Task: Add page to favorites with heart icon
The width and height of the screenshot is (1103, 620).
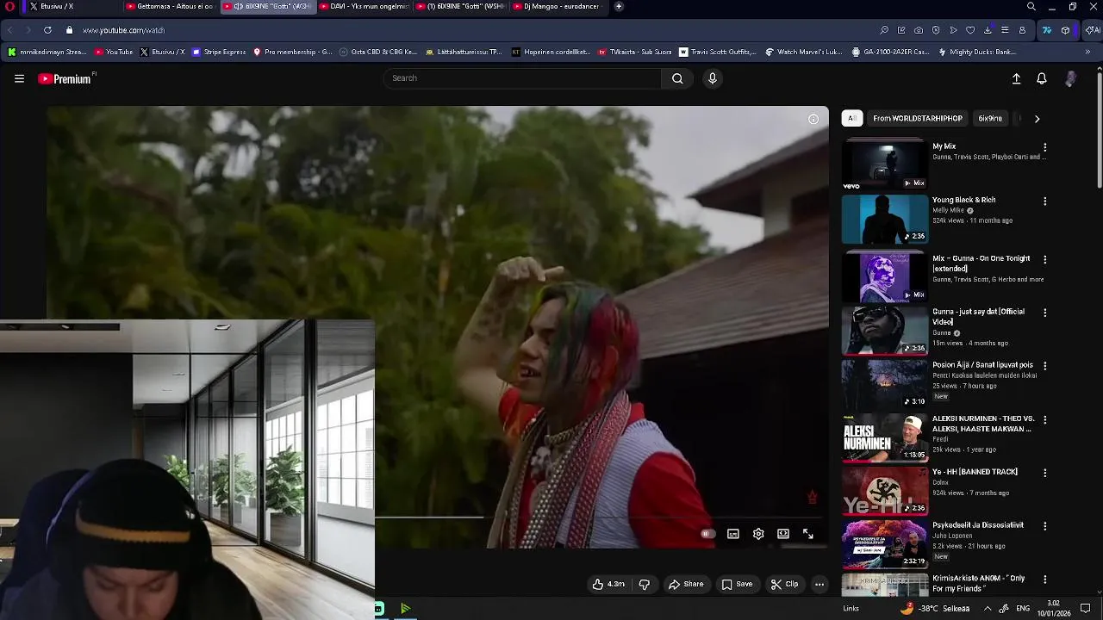Action: pos(970,30)
